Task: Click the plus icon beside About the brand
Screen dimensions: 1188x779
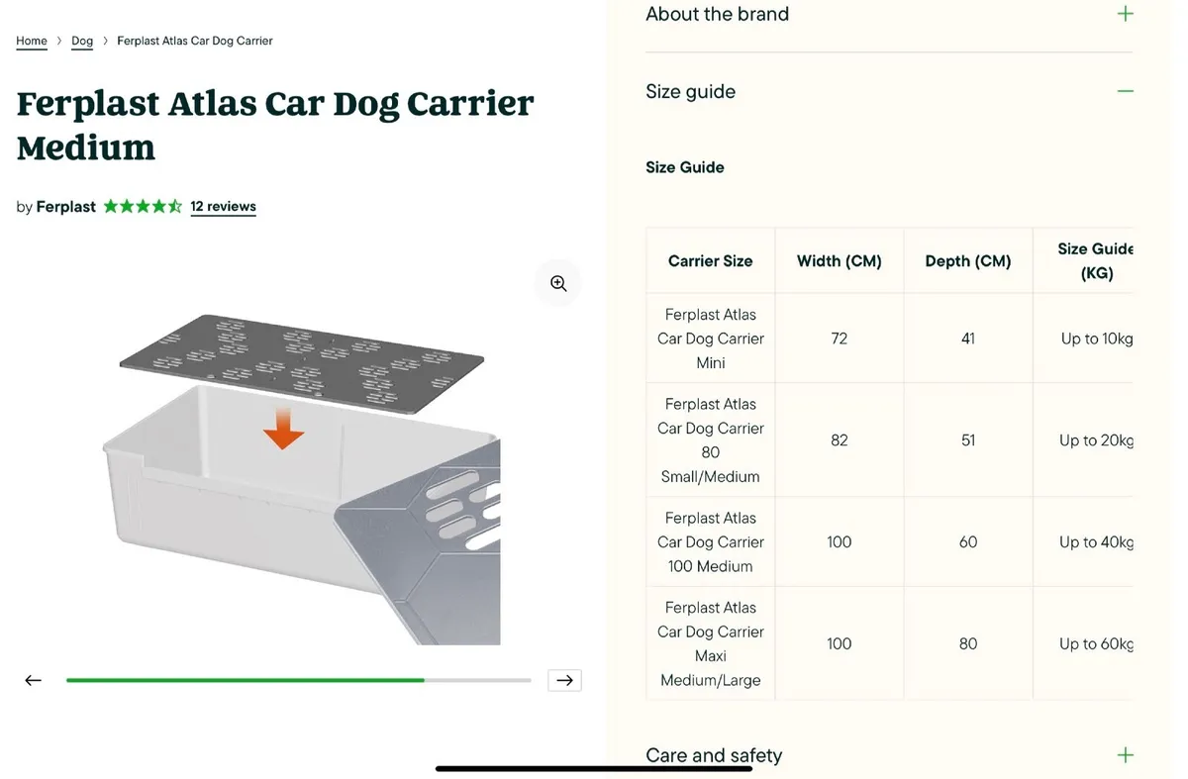Action: tap(1125, 14)
